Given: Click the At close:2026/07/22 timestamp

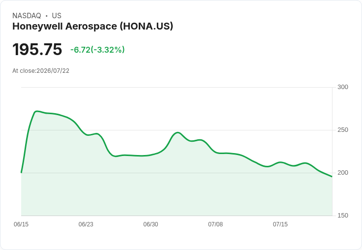Looking at the screenshot, I should tap(41, 71).
